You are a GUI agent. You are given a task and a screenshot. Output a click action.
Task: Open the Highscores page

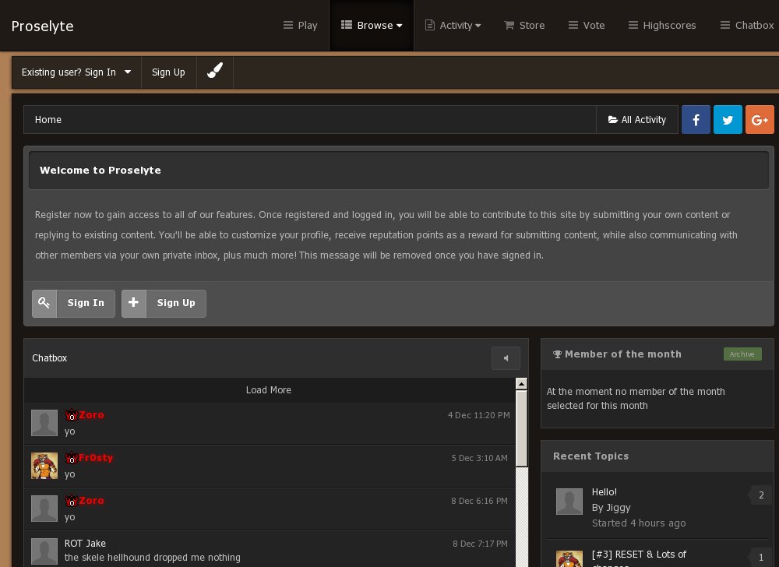[x=661, y=25]
